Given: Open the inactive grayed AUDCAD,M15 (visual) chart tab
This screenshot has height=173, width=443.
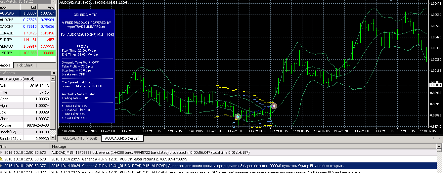Looking at the screenshot, I should (x=80, y=138).
